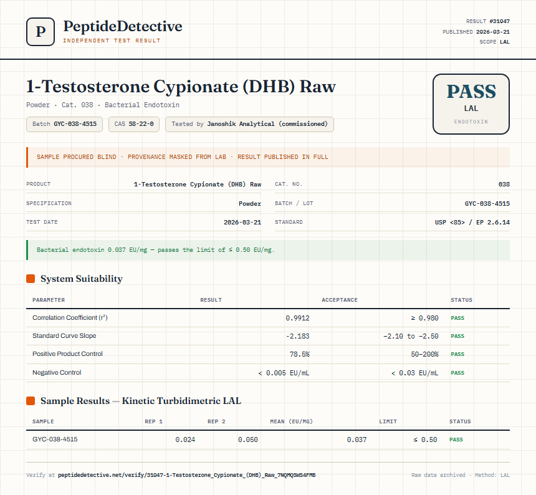The width and height of the screenshot is (536, 495).
Task: Click the slope result '-2.183'
Action: tap(297, 336)
